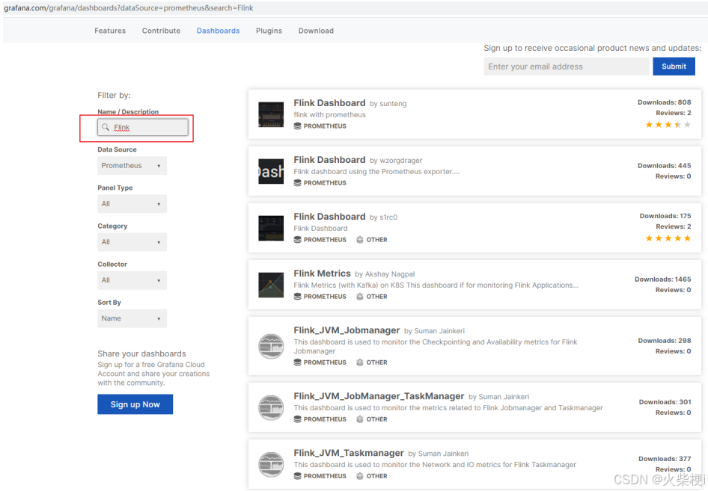Open the Flink_JVM_Taskmanager round thumbnail
The height and width of the screenshot is (491, 708).
[x=271, y=464]
